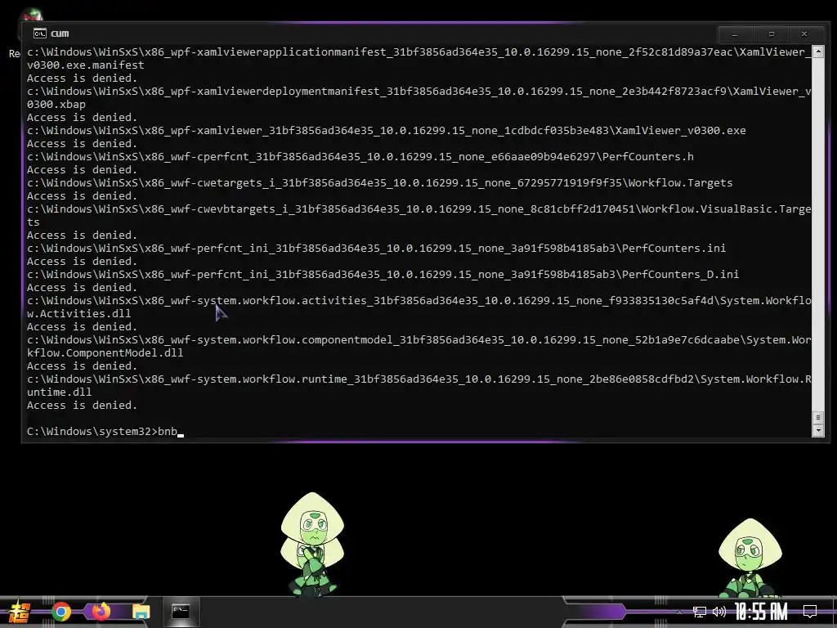
Task: Click the C:\Windows\system32> prompt line
Action: [x=105, y=432]
